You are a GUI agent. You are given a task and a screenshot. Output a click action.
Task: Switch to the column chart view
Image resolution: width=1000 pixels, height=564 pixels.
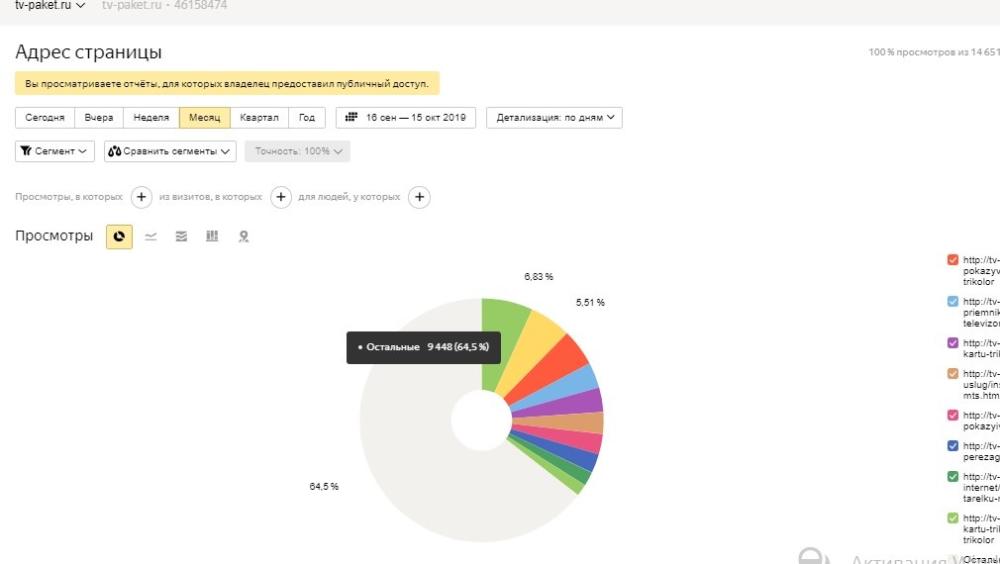[212, 236]
